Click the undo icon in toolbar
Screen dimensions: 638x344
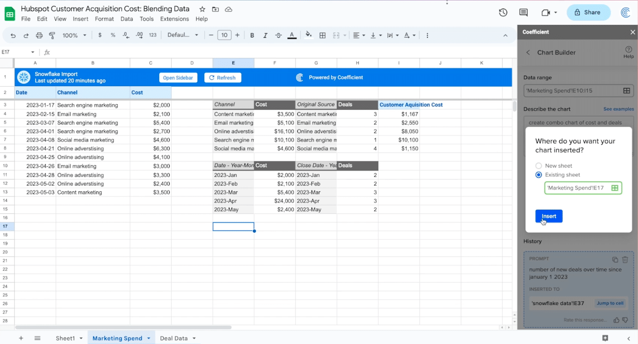pyautogui.click(x=13, y=35)
